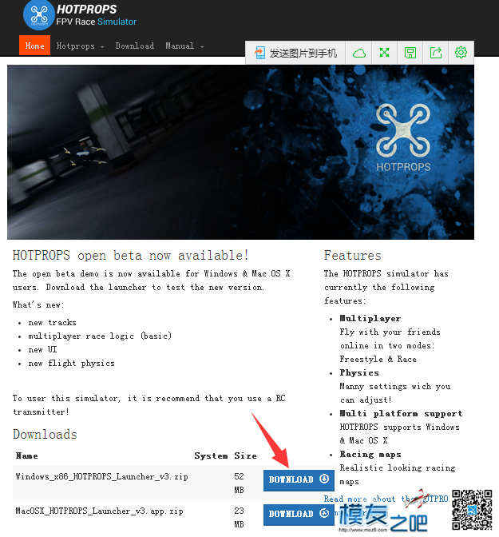The image size is (499, 537).
Task: Click the save floppy disk icon
Action: pyautogui.click(x=410, y=53)
